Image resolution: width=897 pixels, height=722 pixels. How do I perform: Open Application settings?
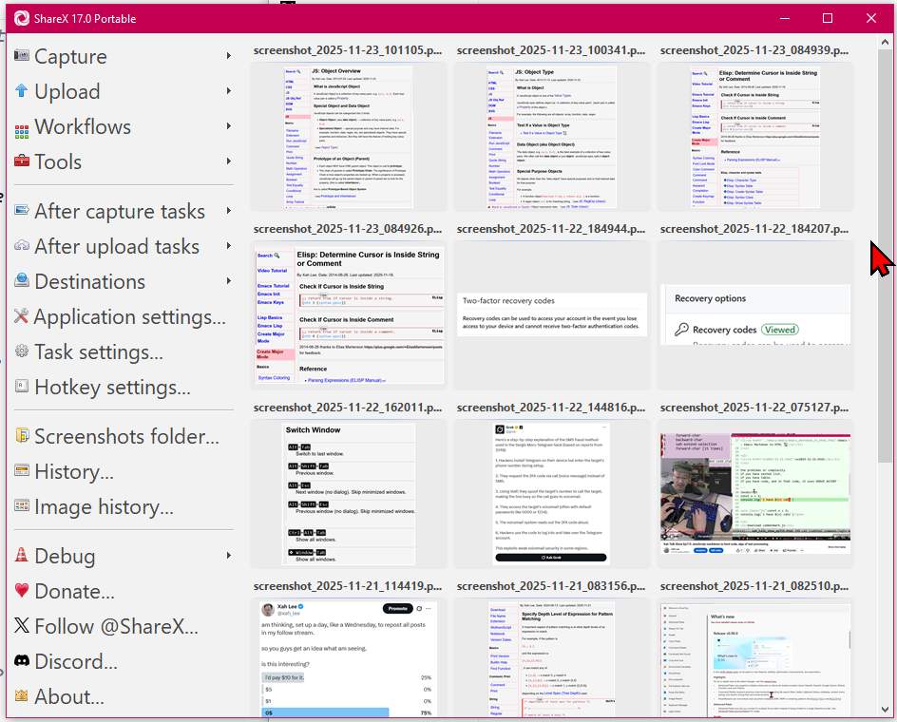tap(129, 317)
